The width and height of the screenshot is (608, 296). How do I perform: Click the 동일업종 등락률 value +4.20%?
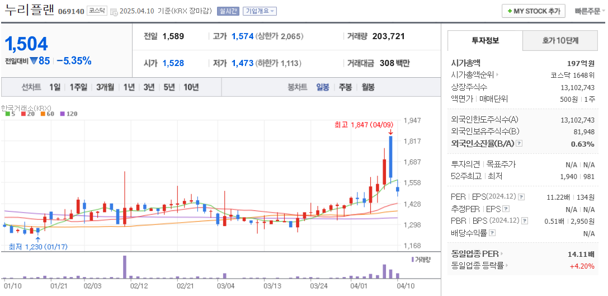coord(582,266)
